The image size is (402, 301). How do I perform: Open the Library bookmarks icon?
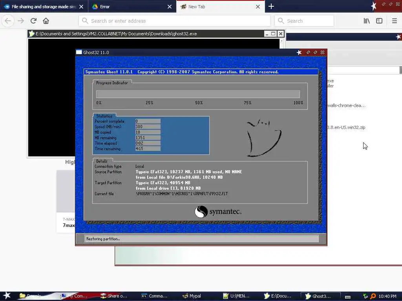[367, 21]
